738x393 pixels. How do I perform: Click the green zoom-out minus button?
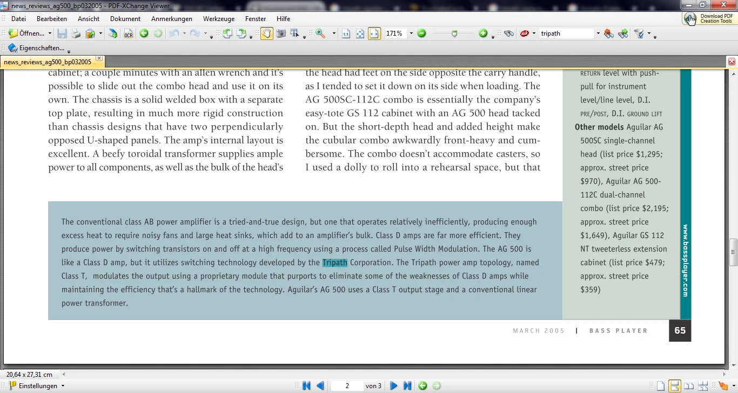[421, 33]
